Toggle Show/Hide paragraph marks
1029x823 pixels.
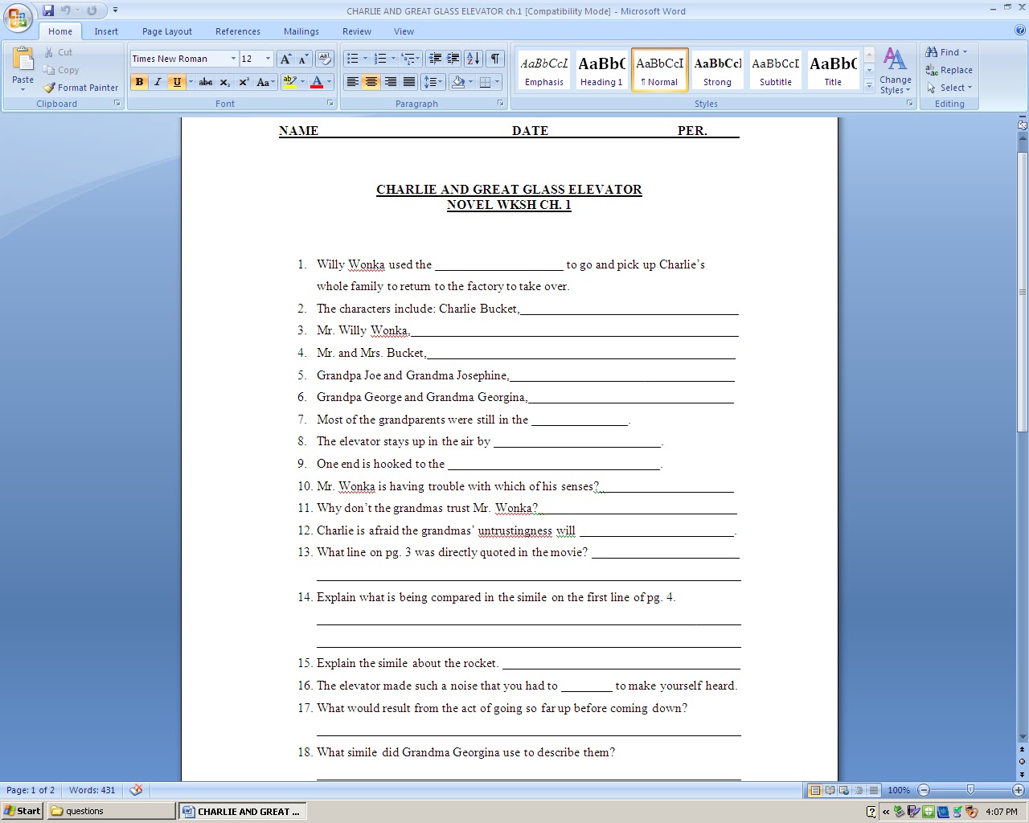pos(495,58)
